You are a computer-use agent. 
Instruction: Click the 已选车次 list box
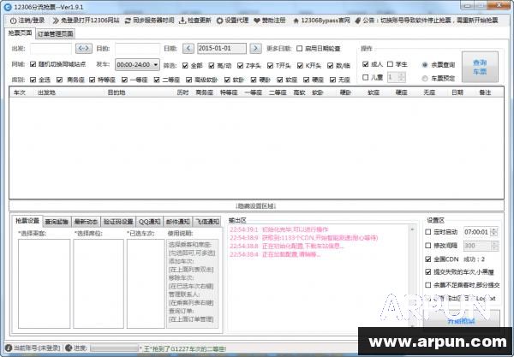[146, 283]
